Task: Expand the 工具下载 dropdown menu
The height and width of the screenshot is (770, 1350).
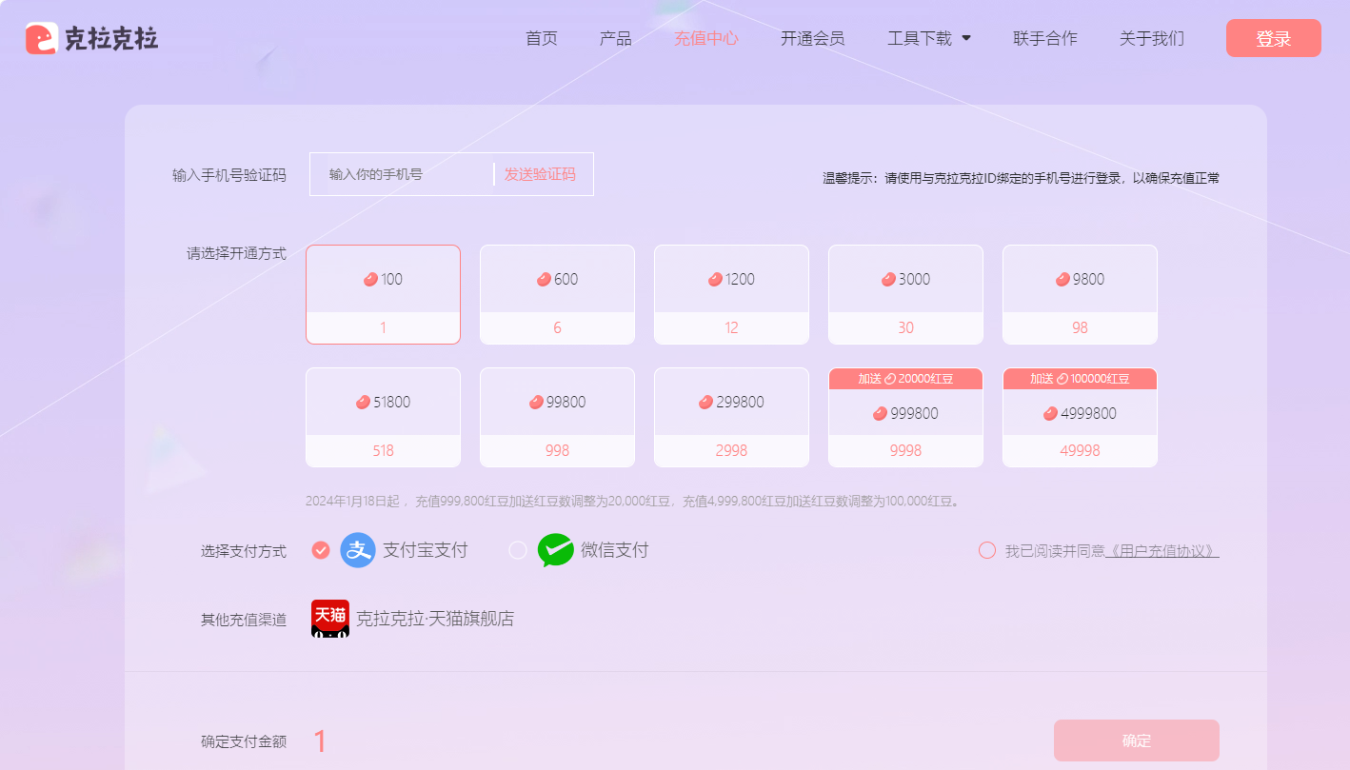Action: [928, 38]
